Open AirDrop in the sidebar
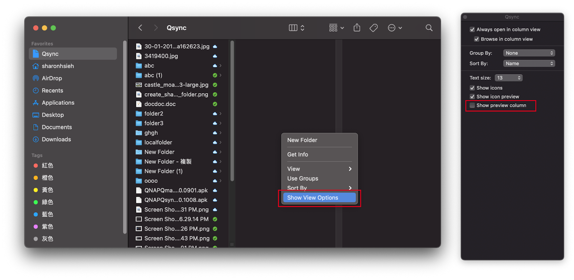Viewport: 574px width, 280px height. 52,78
